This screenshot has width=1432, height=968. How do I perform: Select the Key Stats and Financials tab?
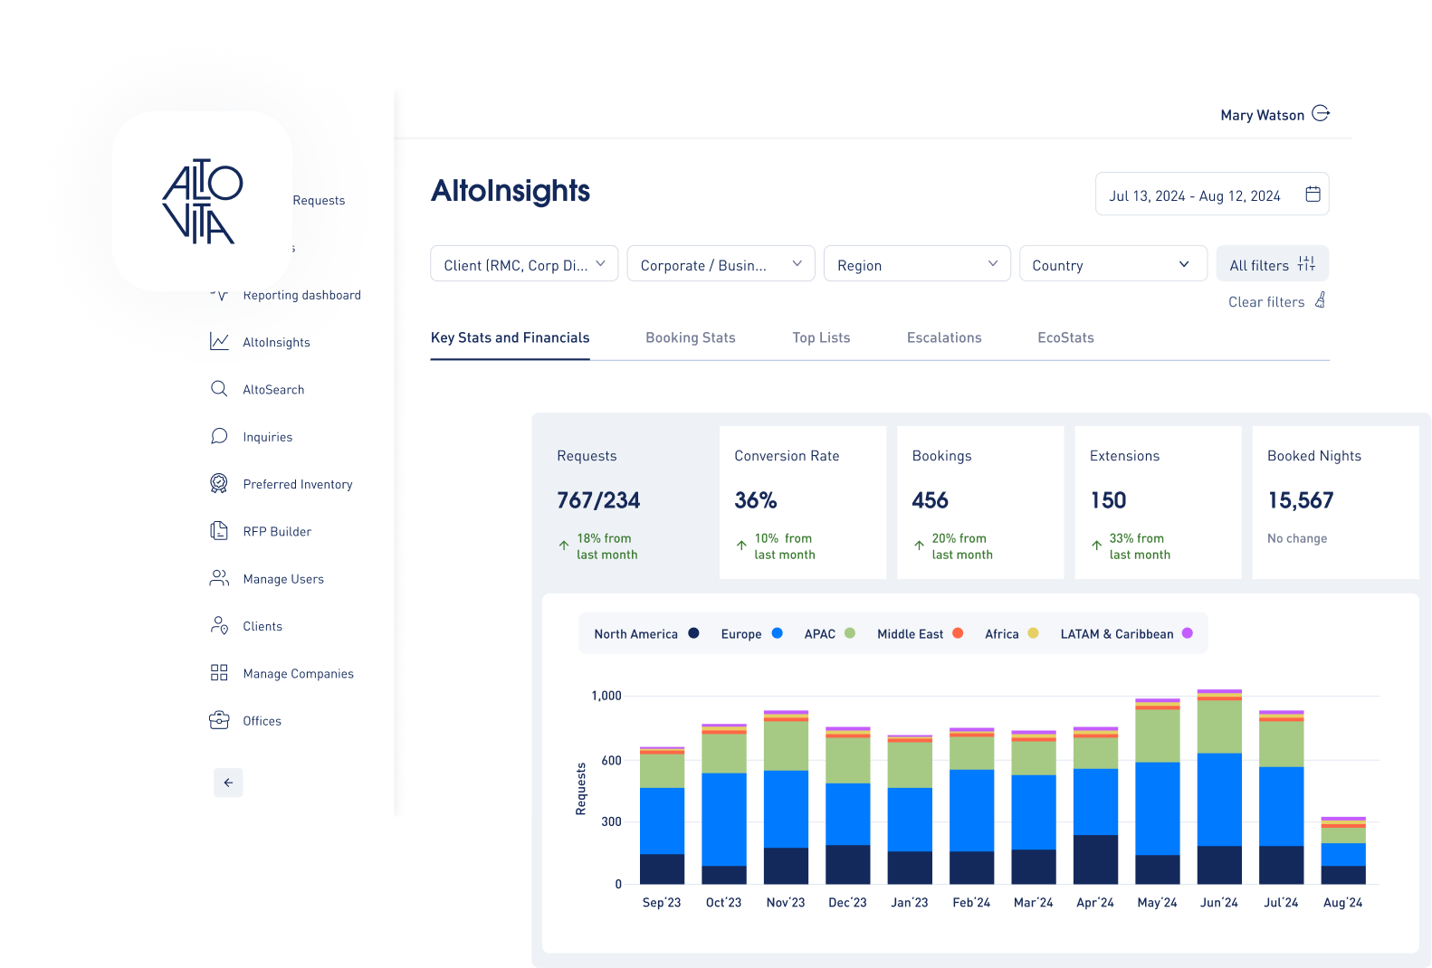pos(510,337)
